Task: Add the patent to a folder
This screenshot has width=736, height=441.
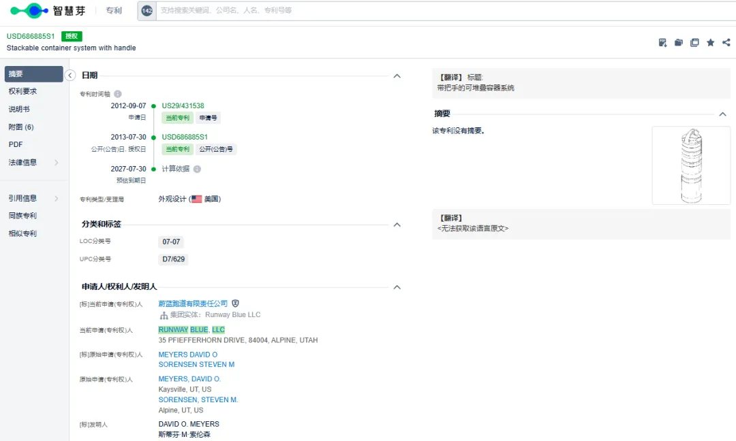Action: click(678, 43)
